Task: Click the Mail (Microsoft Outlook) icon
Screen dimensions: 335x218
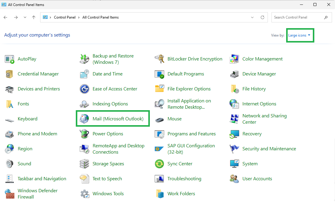Action: 84,119
